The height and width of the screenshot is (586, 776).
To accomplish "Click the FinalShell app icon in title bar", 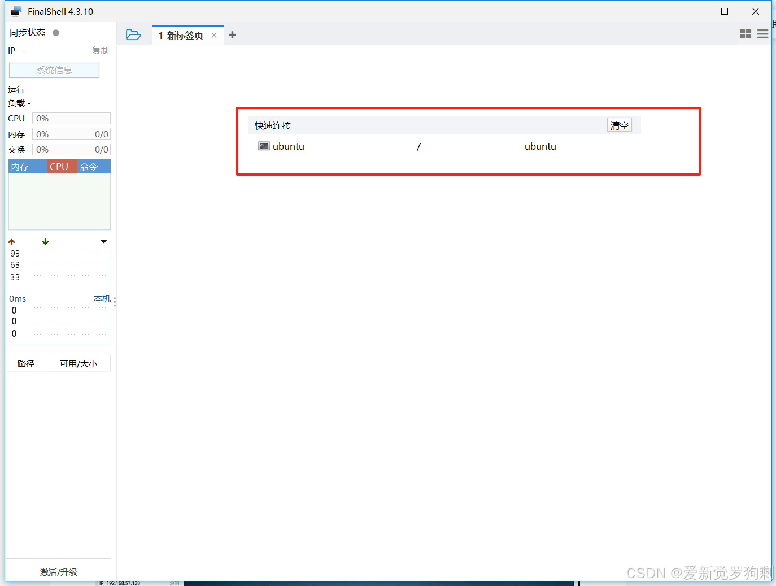I will 16,11.
